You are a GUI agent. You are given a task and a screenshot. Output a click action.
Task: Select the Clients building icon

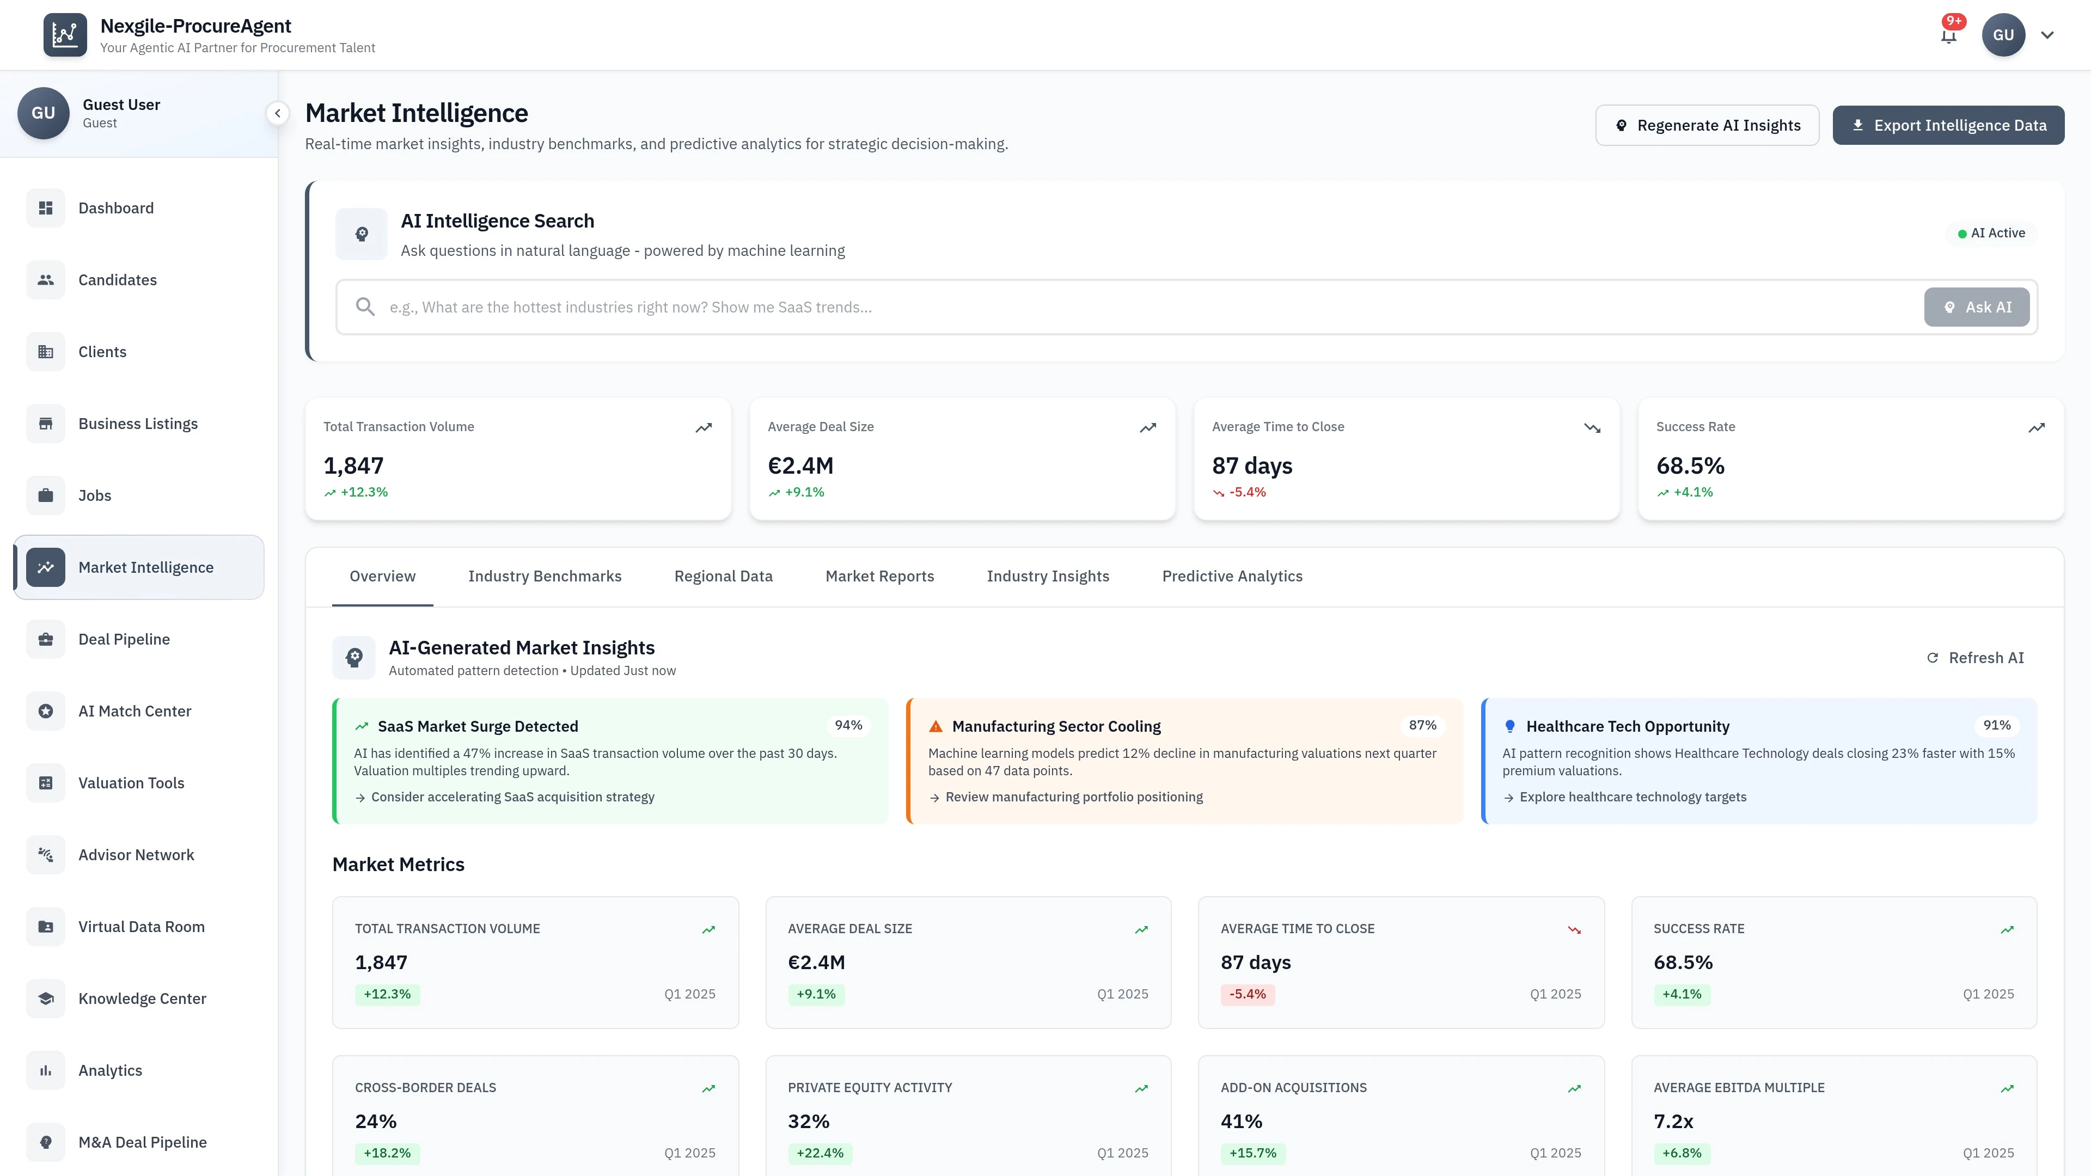pyautogui.click(x=45, y=351)
